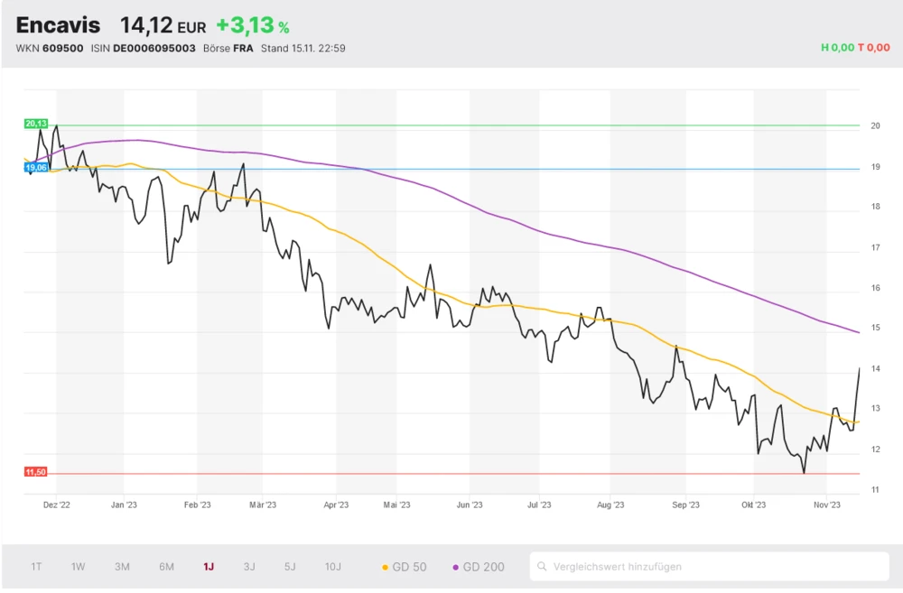Click the +3,13 % change value

(252, 26)
